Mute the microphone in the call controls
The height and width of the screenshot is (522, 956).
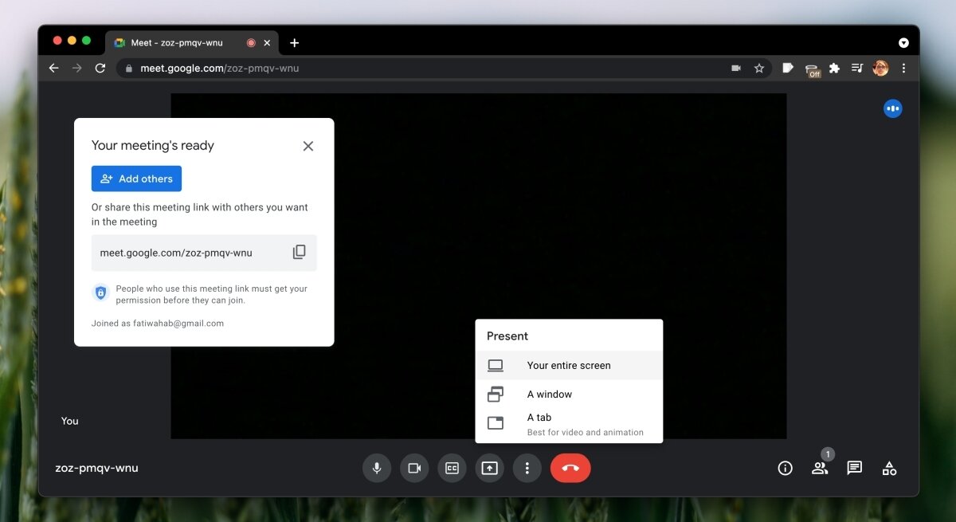point(377,468)
